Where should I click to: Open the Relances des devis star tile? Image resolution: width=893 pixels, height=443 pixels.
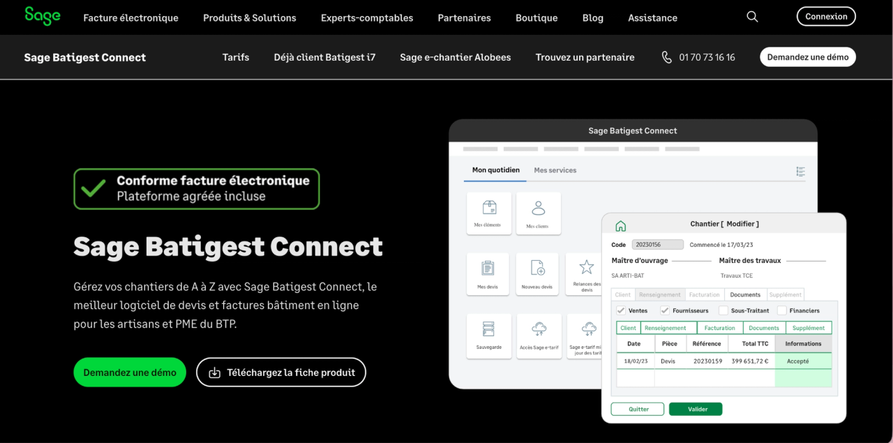point(585,274)
